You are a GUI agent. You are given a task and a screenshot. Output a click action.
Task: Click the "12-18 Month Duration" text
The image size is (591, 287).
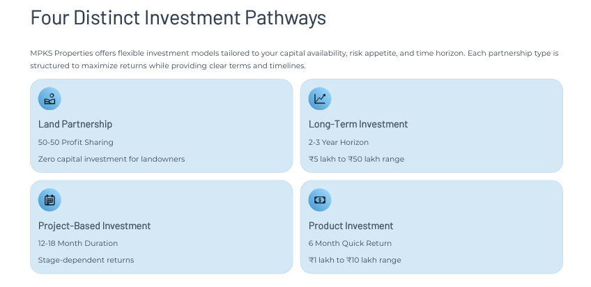click(78, 243)
